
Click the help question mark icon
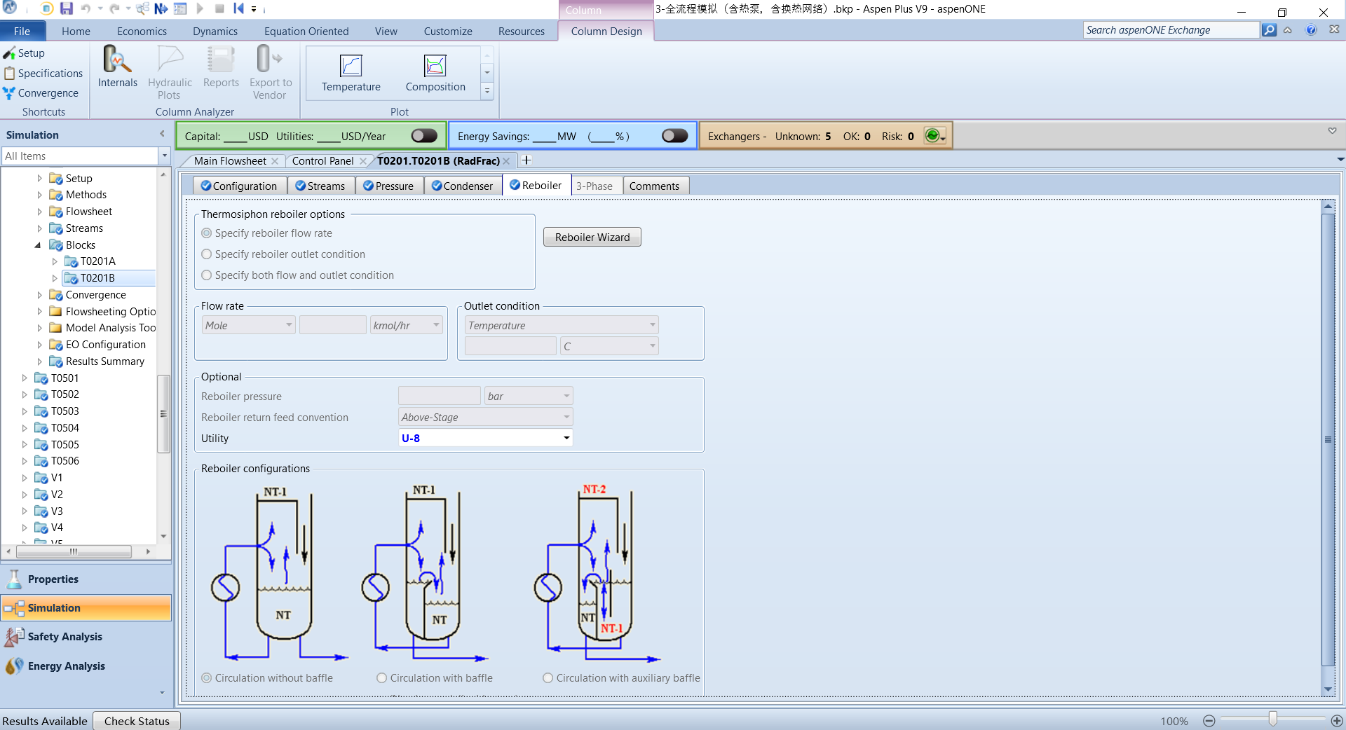click(x=1311, y=30)
